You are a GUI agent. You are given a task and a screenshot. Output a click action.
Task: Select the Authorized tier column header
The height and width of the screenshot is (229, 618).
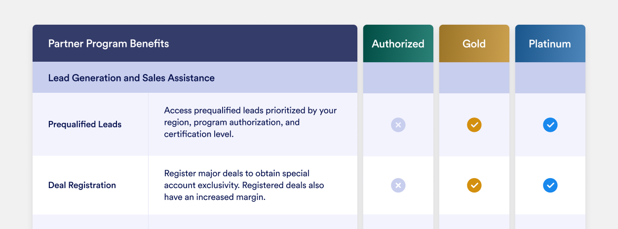click(398, 44)
